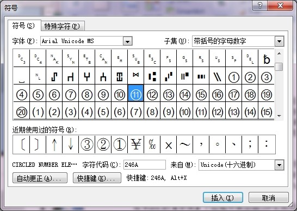Select the circled number 9 symbol
297x211 pixels.
103,94
